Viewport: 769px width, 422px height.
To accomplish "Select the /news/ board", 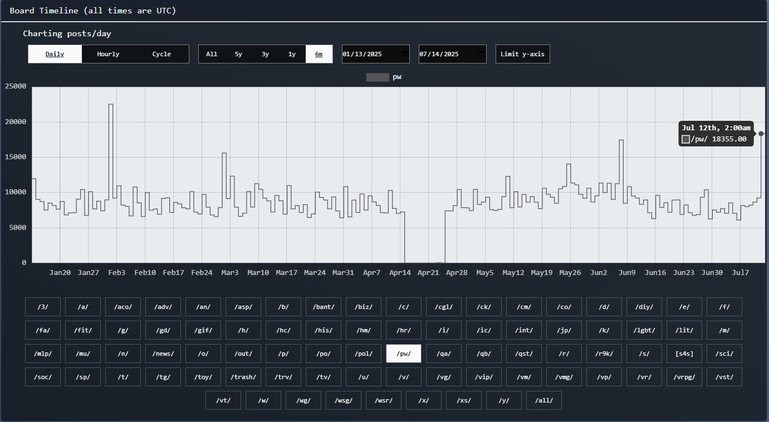I will tap(163, 354).
